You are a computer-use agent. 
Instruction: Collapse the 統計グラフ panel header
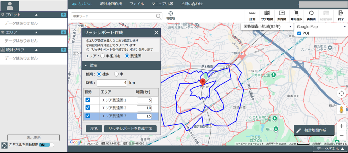click(x=33, y=50)
